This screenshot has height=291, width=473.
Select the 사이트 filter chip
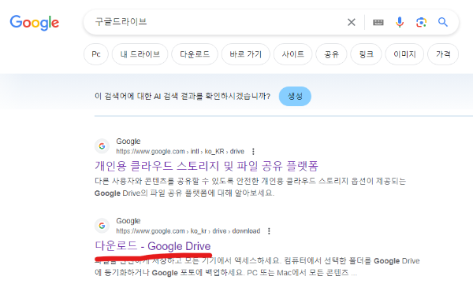293,54
